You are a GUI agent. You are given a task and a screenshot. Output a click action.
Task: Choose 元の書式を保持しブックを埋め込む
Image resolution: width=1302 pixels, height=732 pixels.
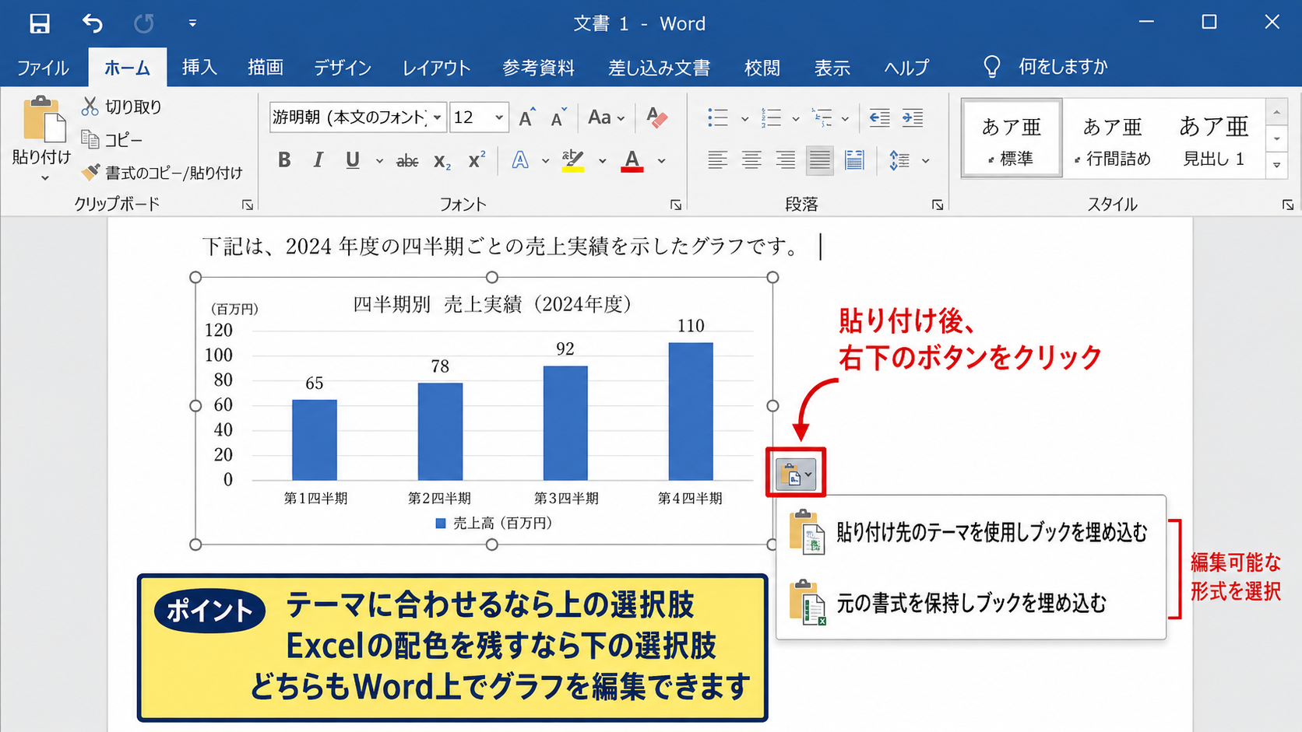pyautogui.click(x=970, y=603)
